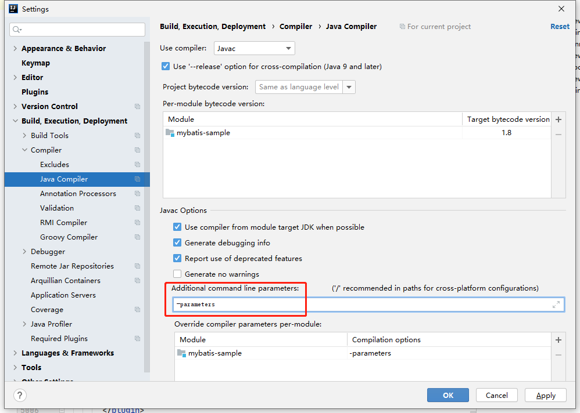This screenshot has width=580, height=413.
Task: Expand the additional command line parameters field
Action: [x=556, y=305]
